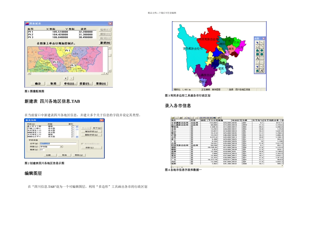
Task: Select the Text tool 'A' in drawing toolbar
Action: tap(257, 58)
